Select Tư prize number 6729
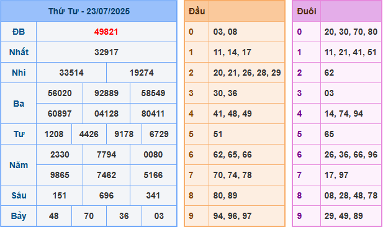Viewport: 383px width, 227px height. point(159,134)
